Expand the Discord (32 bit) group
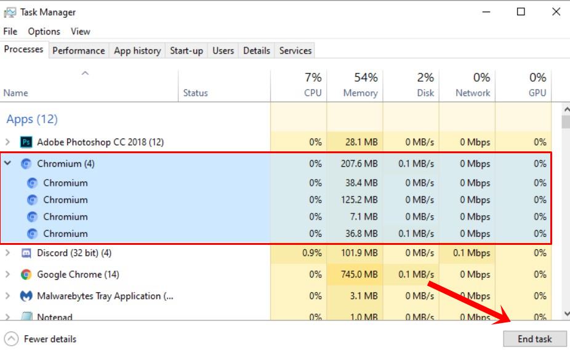Viewport: 570px width, 355px height. [7, 253]
